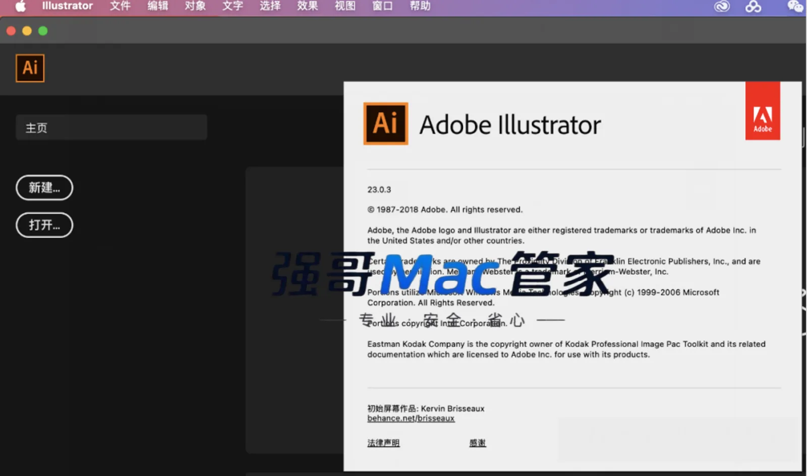The width and height of the screenshot is (807, 476).
Task: Open the 文件 menu
Action: point(121,6)
